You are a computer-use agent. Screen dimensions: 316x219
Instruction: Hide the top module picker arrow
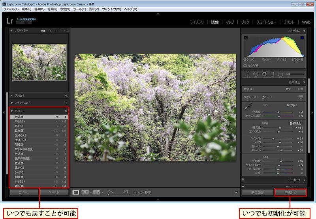[x=158, y=14]
